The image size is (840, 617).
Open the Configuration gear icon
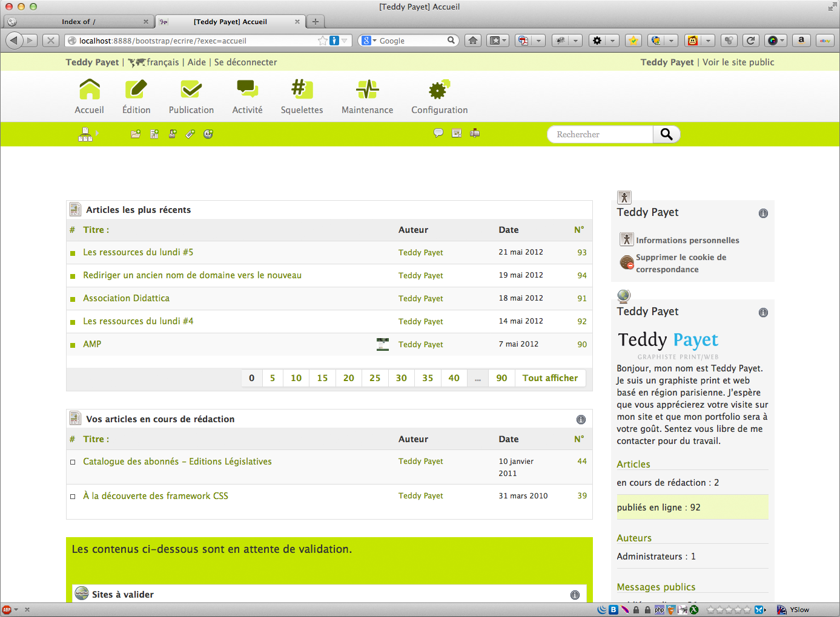coord(439,90)
